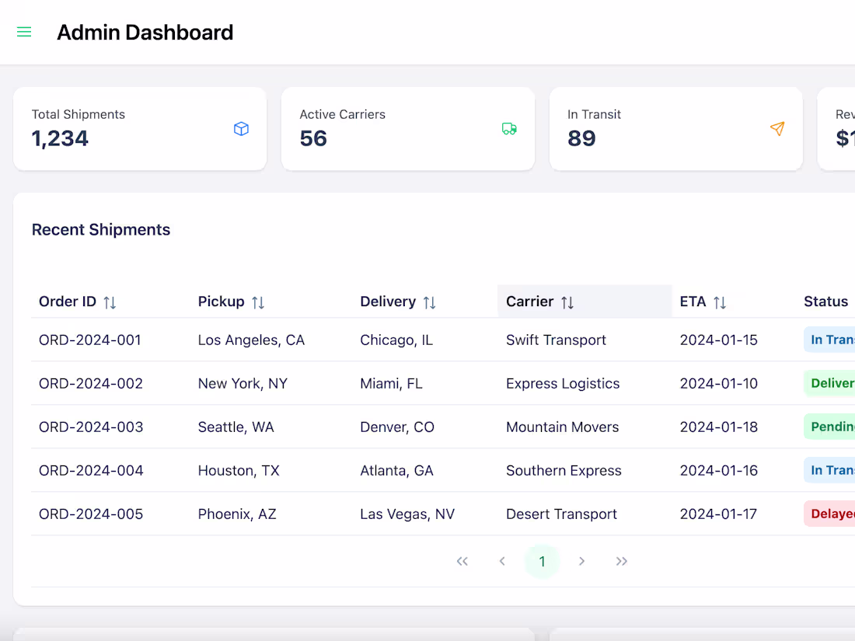The width and height of the screenshot is (855, 641).
Task: Open the hamburger menu
Action: pos(24,32)
